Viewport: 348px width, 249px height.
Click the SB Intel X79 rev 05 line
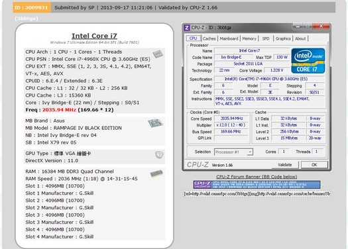pos(51,142)
